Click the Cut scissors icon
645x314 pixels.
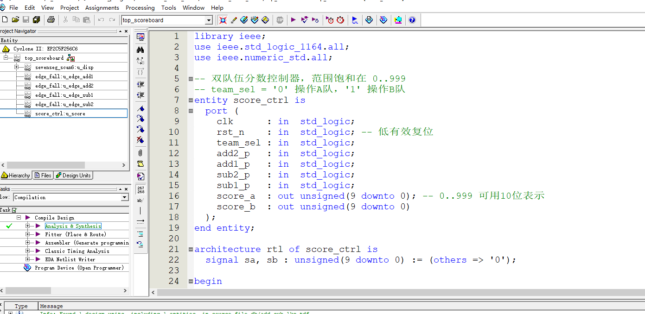pyautogui.click(x=65, y=20)
